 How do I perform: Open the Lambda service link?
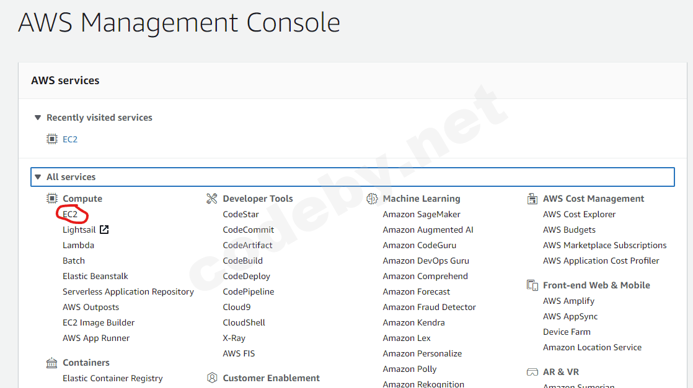78,245
